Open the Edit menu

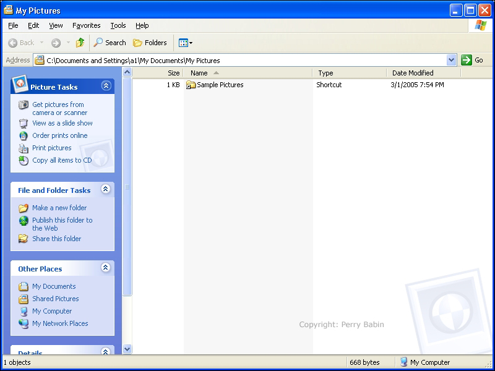coord(33,25)
